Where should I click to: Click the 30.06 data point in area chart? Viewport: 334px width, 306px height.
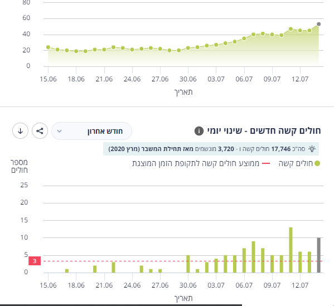(188, 48)
